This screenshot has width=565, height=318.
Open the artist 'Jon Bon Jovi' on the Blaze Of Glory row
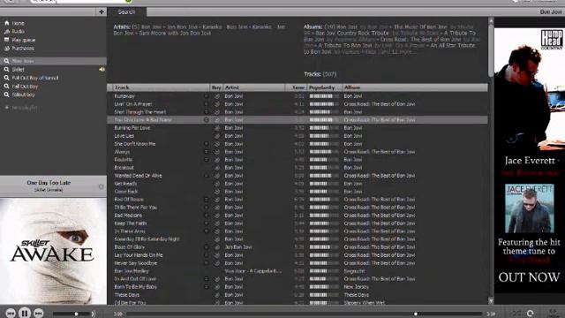(x=238, y=247)
